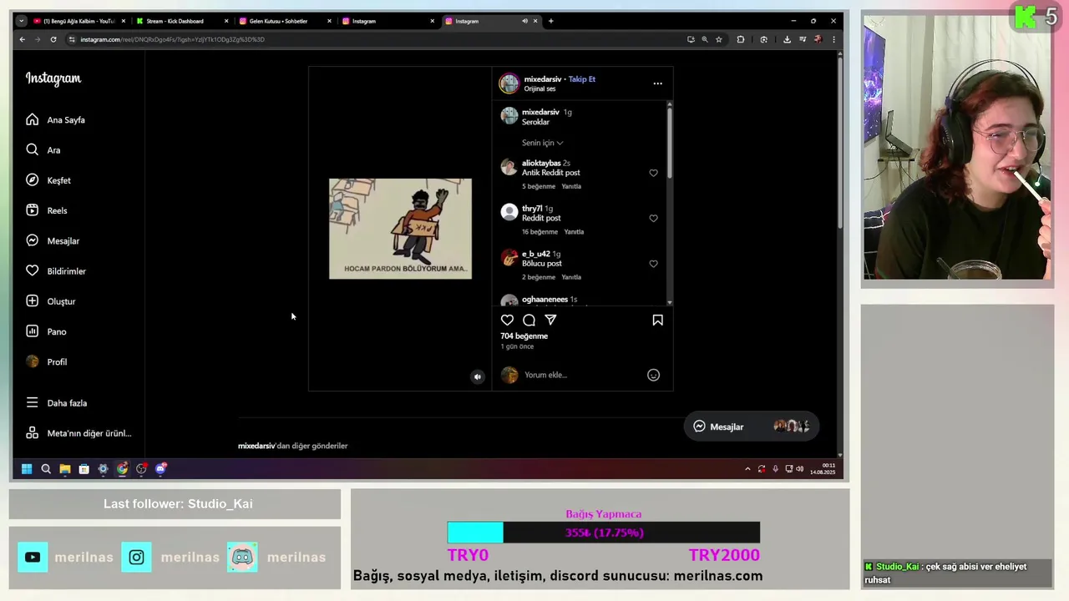The image size is (1069, 601).
Task: Open Discord from the taskbar
Action: [x=160, y=469]
